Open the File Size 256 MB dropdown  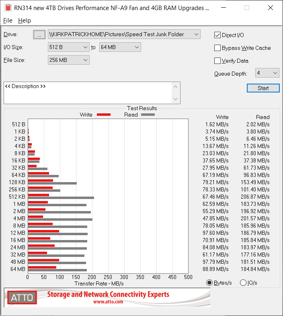pyautogui.click(x=68, y=60)
